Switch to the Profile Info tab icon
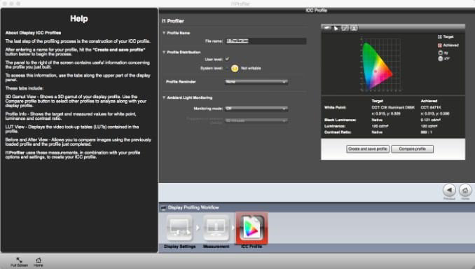 (x=336, y=28)
